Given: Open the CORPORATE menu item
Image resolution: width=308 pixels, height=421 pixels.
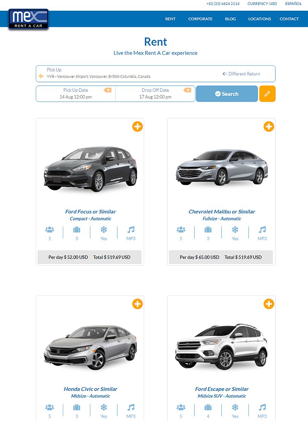Looking at the screenshot, I should pos(200,19).
